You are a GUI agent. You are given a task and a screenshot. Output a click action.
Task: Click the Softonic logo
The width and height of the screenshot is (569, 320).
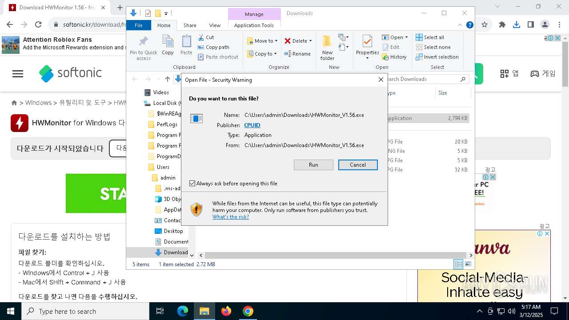pyautogui.click(x=70, y=73)
